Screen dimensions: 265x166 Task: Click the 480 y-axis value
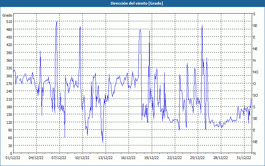pyautogui.click(x=9, y=29)
